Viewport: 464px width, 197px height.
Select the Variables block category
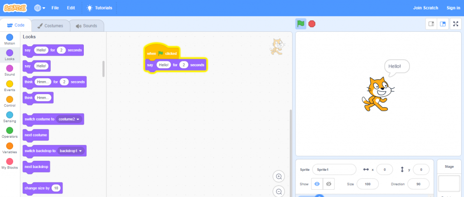tap(10, 148)
